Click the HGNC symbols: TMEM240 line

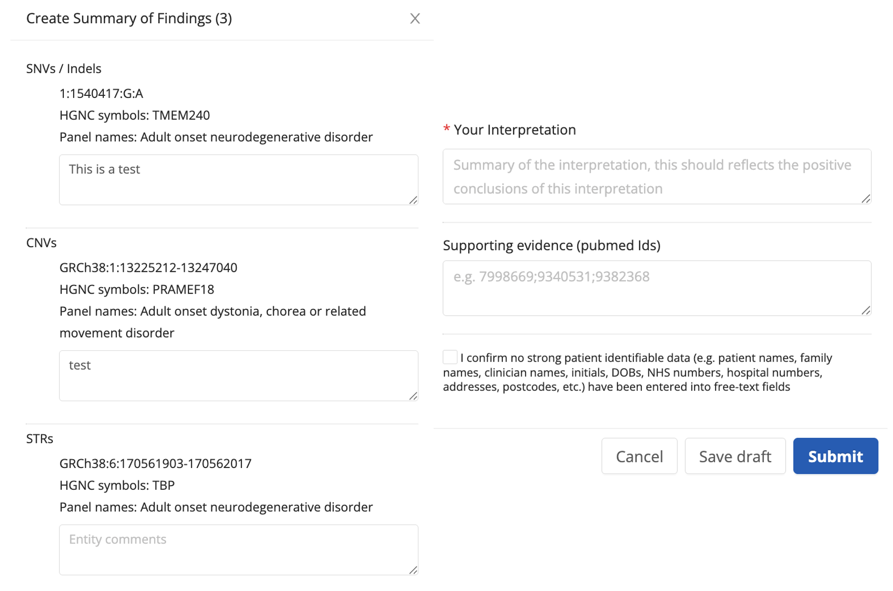click(x=134, y=115)
